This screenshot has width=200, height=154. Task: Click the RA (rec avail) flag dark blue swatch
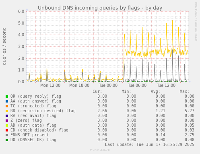7,116
